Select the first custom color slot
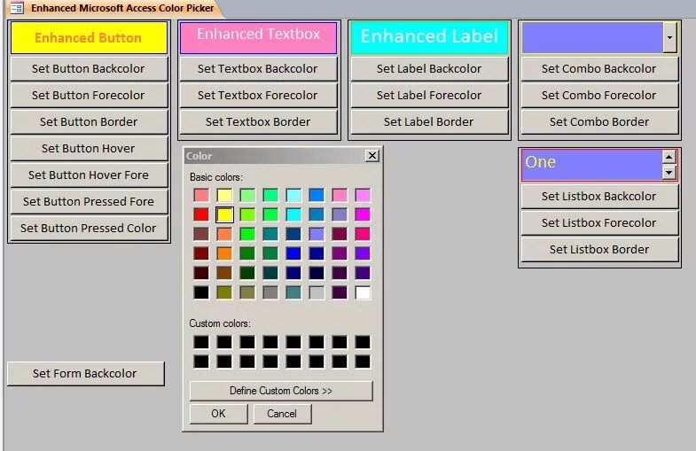Screen dimensions: 696x451 coord(201,342)
